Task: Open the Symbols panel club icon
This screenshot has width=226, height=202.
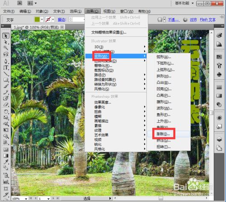Action: pos(219,74)
